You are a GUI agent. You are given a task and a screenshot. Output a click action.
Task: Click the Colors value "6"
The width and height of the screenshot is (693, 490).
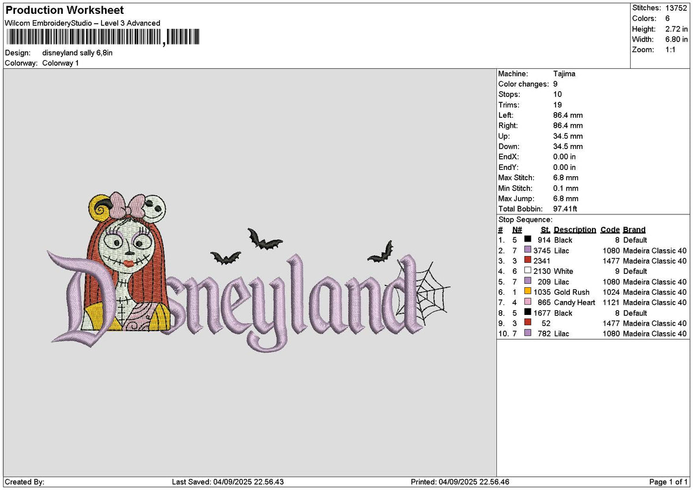click(668, 18)
